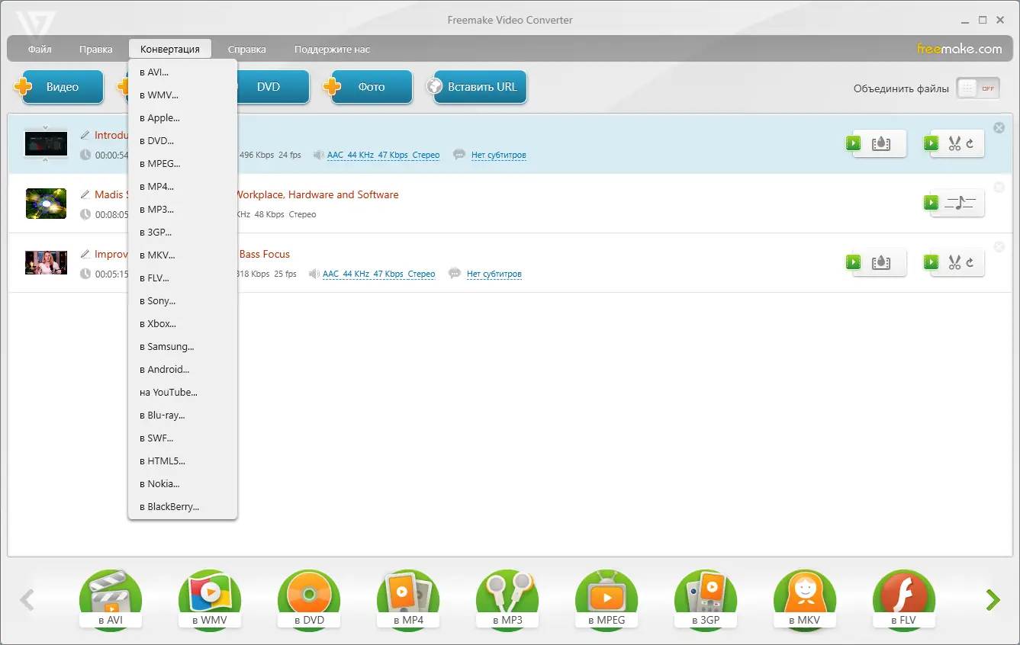The height and width of the screenshot is (645, 1020).
Task: Open the Поддержите нас menu
Action: [x=333, y=50]
